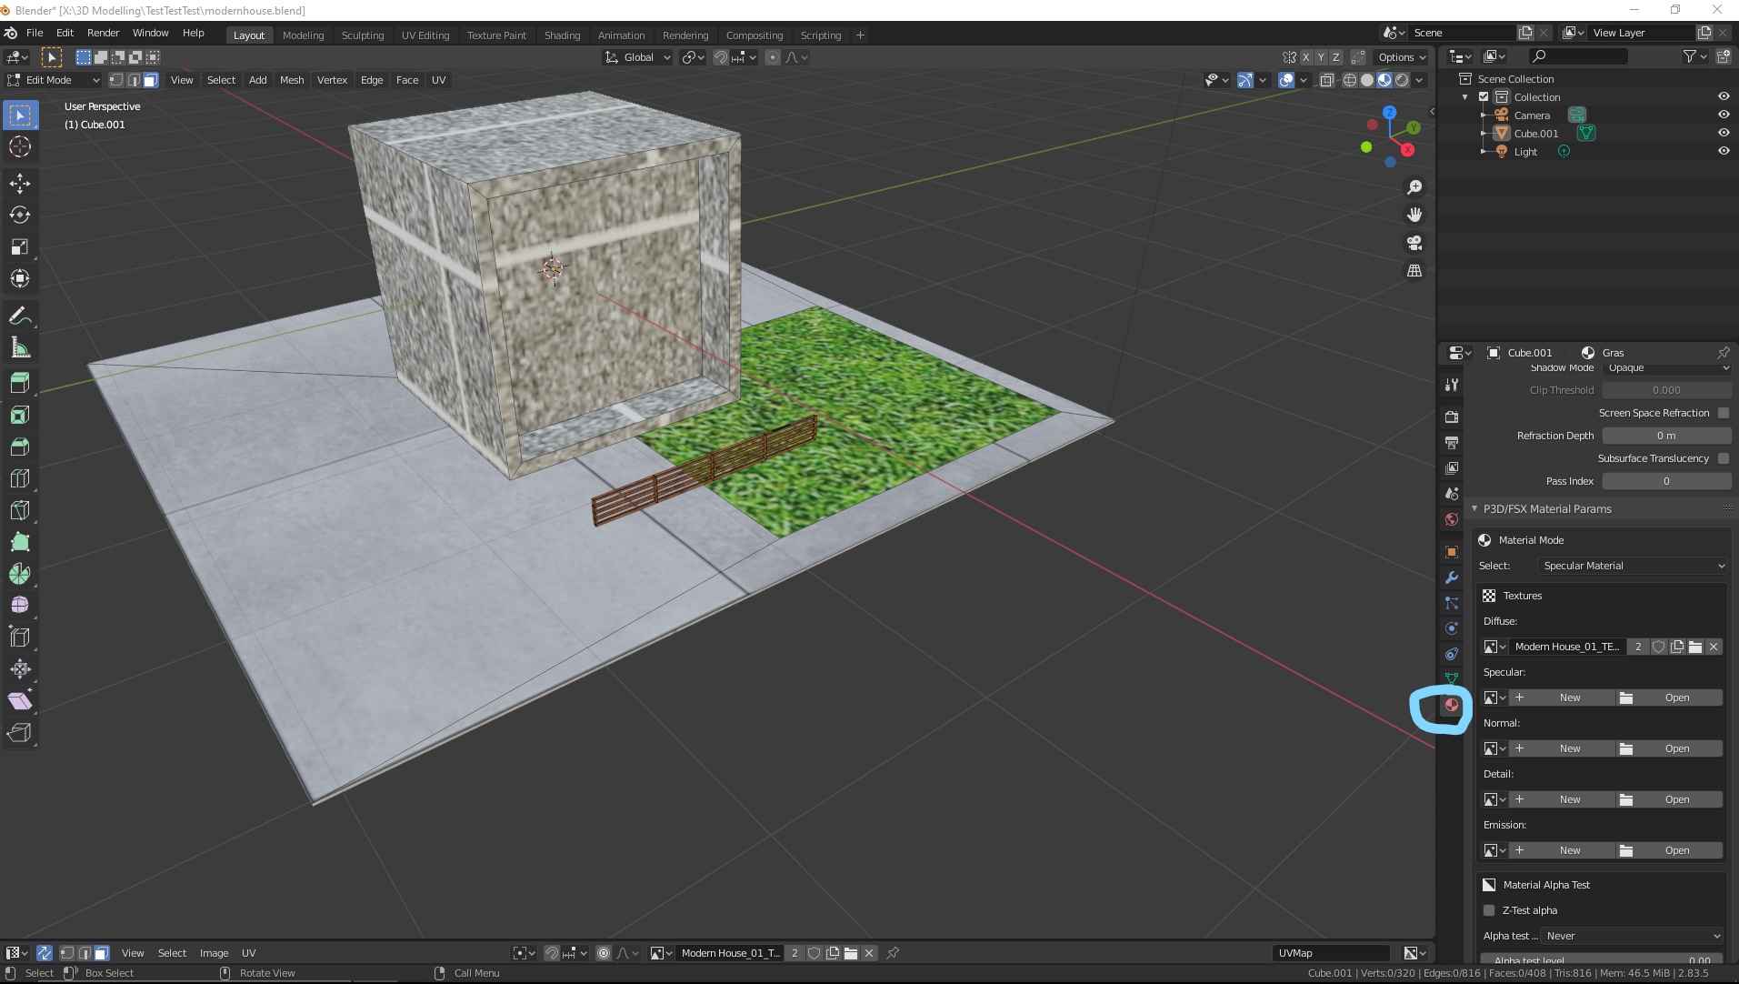Adjust the Refraction Depth value slider
The image size is (1739, 984).
[x=1667, y=435]
